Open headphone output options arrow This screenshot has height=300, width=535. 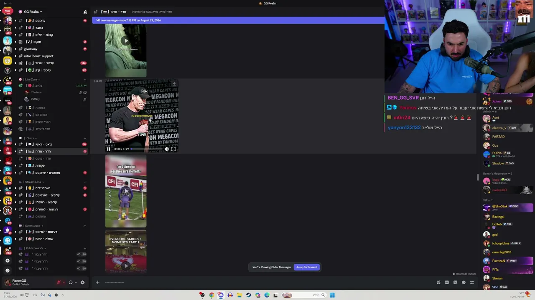tap(76, 282)
